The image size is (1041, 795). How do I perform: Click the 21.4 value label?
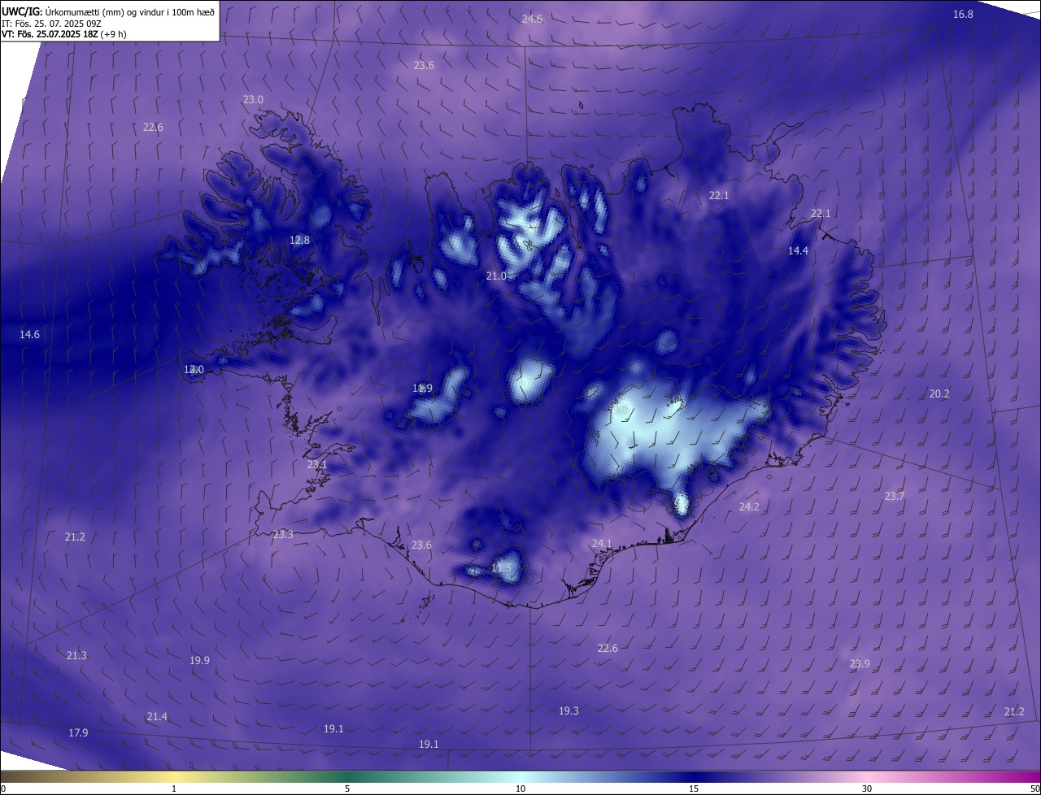point(157,716)
